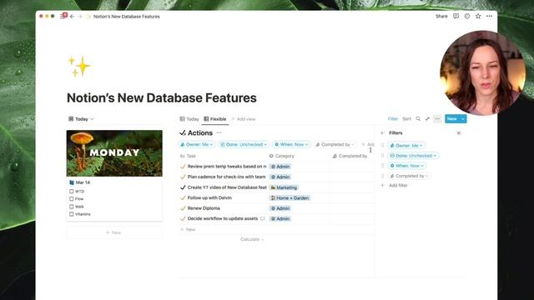Open Owner: Me dropdown in Filters panel
Image resolution: width=534 pixels, height=300 pixels.
(406, 145)
